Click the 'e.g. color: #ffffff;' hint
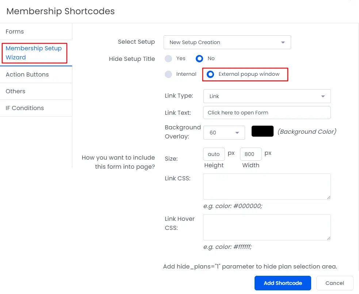This screenshot has width=359, height=294. click(x=228, y=247)
